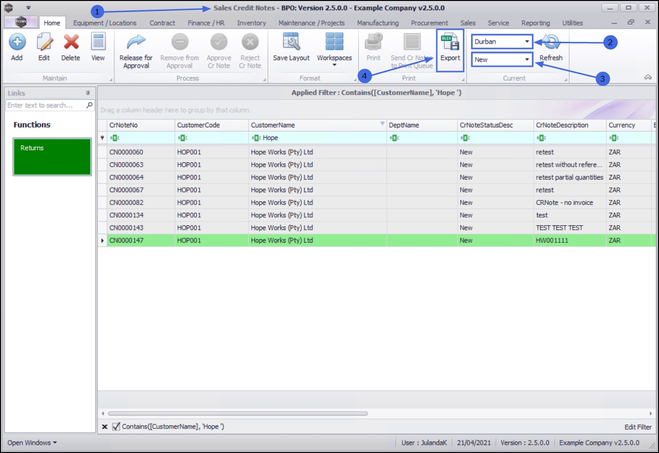This screenshot has height=453, width=659.
Task: Sort by CustomerCode column header
Action: [212, 125]
